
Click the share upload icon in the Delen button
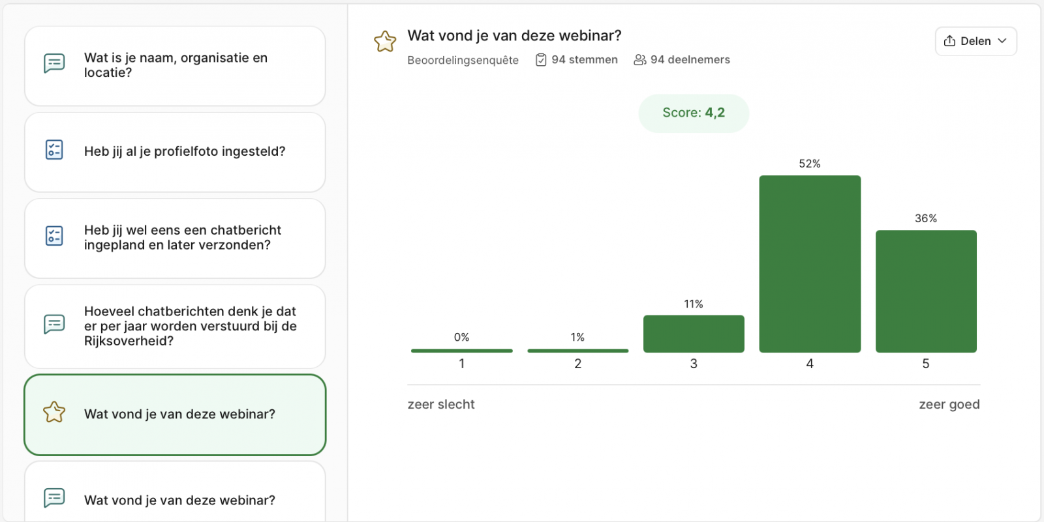[949, 41]
